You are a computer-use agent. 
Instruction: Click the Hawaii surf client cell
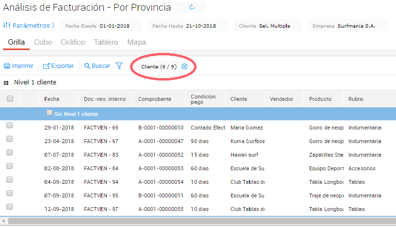244,155
